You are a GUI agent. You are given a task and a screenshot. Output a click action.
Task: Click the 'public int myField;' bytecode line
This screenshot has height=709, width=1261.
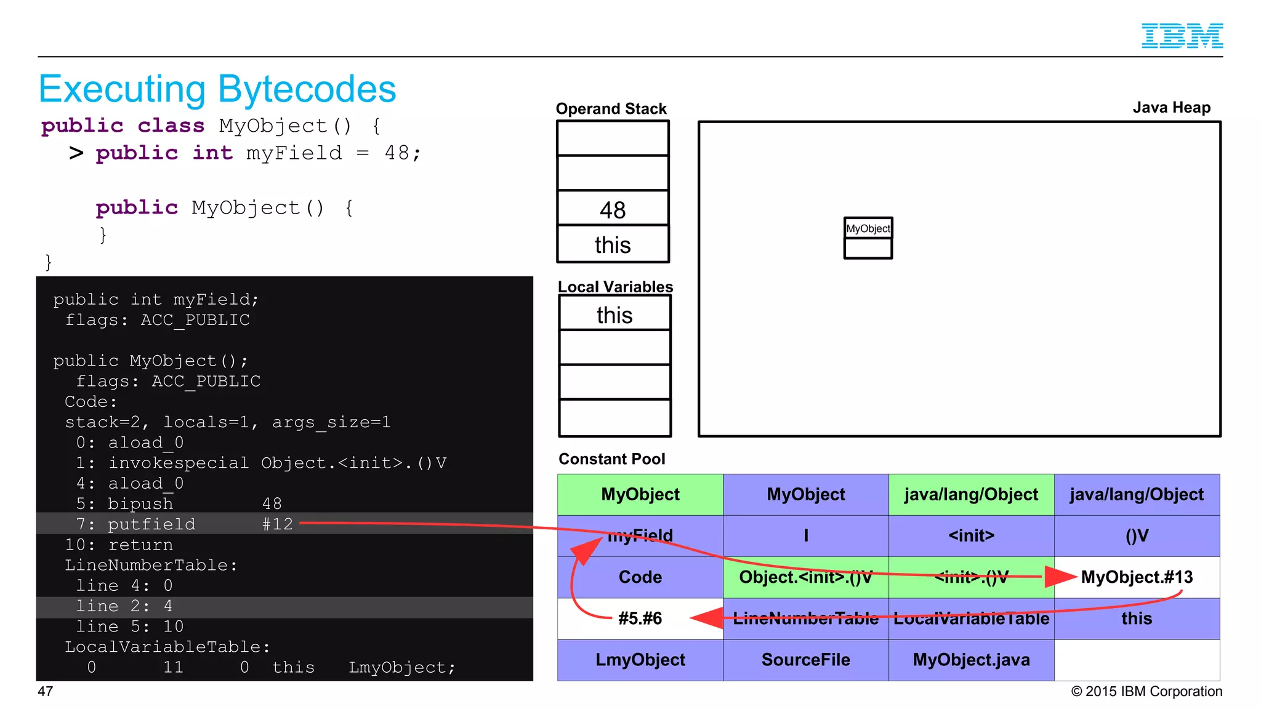click(156, 300)
